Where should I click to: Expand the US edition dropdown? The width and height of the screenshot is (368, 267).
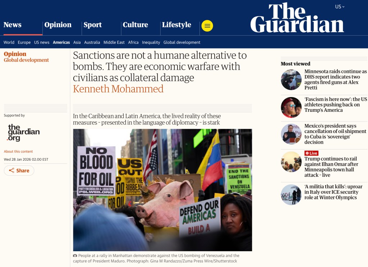pyautogui.click(x=340, y=6)
